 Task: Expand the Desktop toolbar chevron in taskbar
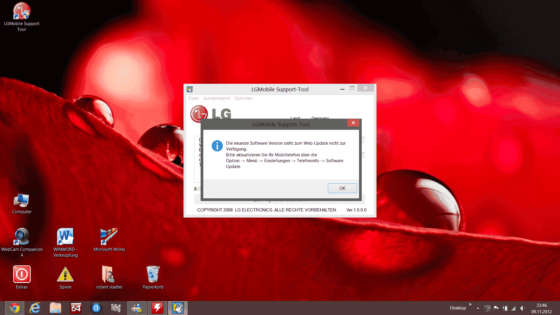[x=470, y=304]
